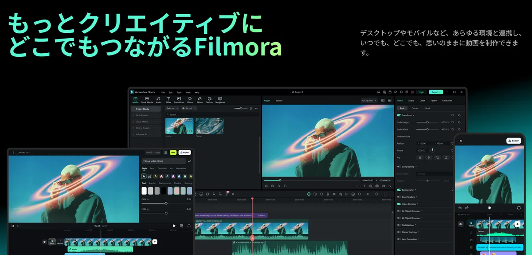Go to previous frame in desktop player
Image resolution: width=532 pixels, height=255 pixels.
pyautogui.click(x=266, y=186)
